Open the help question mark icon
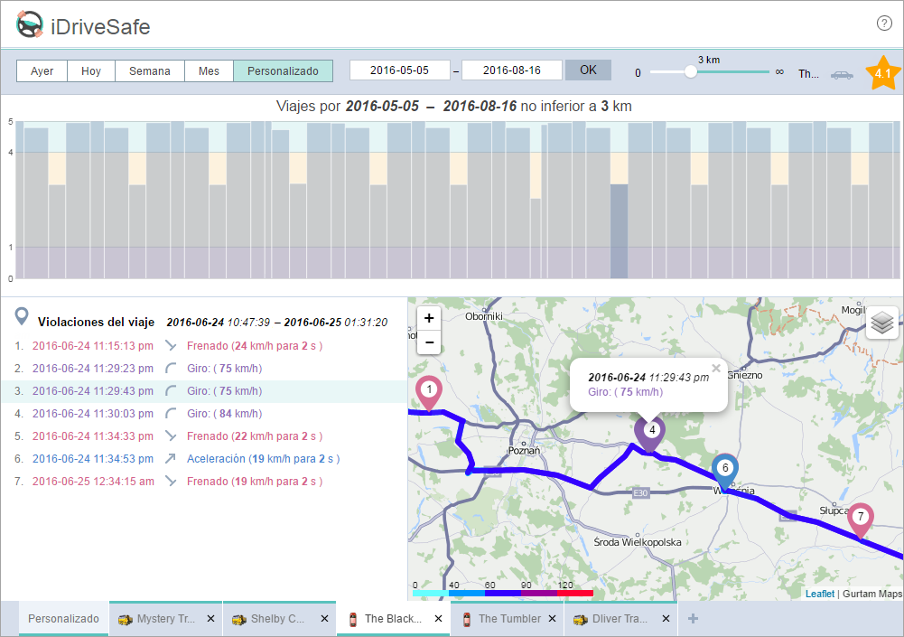904x637 pixels. click(x=884, y=23)
